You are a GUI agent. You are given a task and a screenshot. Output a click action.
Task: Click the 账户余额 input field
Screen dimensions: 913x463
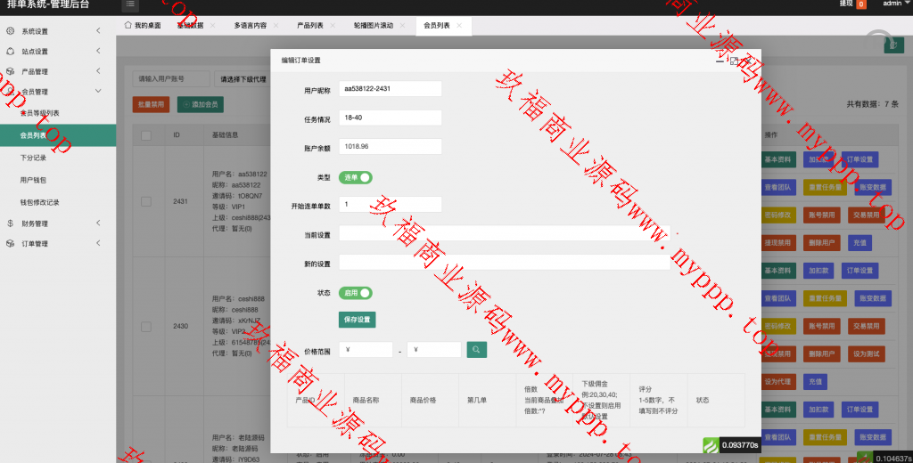(x=391, y=146)
